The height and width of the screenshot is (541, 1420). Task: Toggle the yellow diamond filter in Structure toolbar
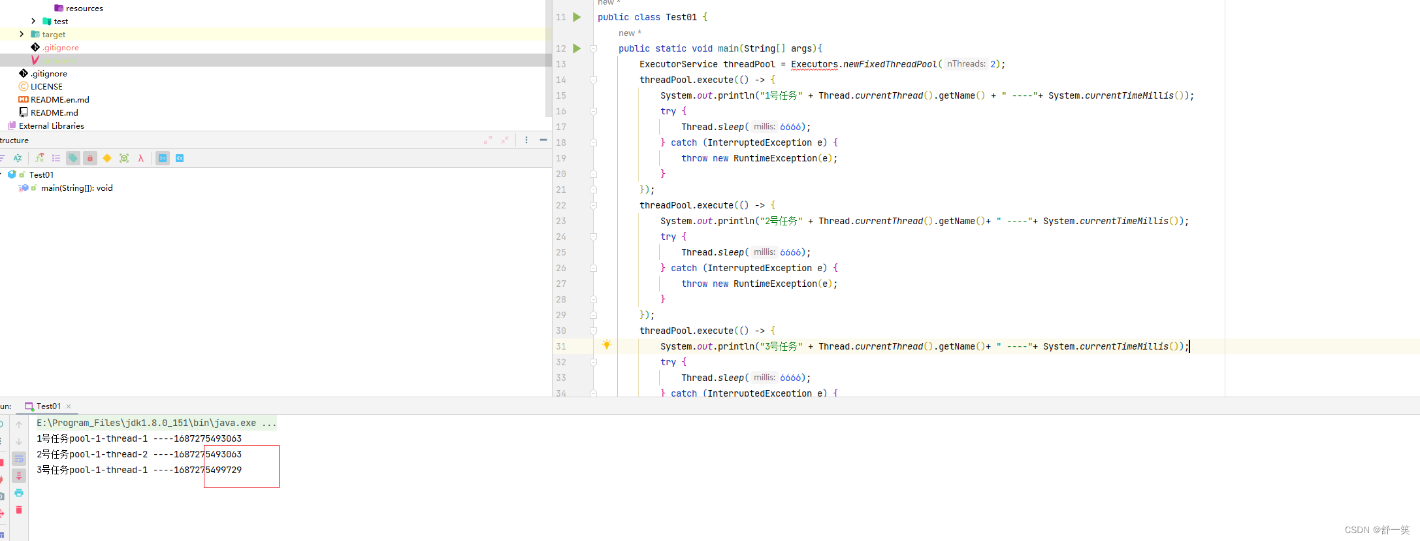(107, 158)
